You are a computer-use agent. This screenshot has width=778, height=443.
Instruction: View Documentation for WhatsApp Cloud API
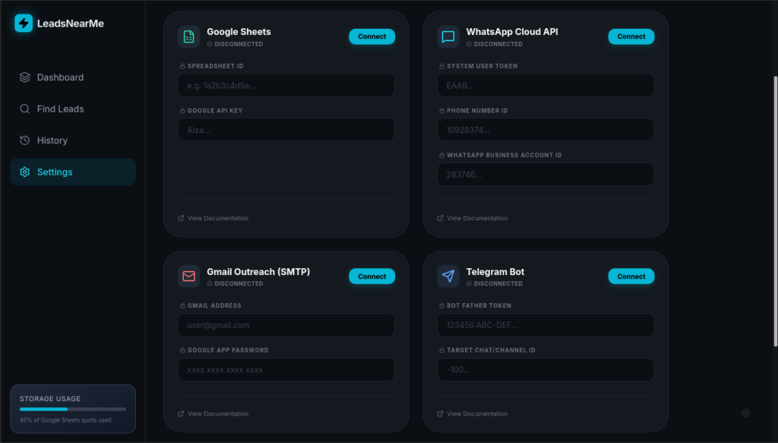(x=473, y=218)
